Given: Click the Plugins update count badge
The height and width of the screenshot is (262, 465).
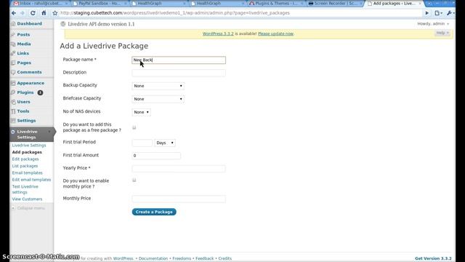Looking at the screenshot, I should click(x=41, y=92).
